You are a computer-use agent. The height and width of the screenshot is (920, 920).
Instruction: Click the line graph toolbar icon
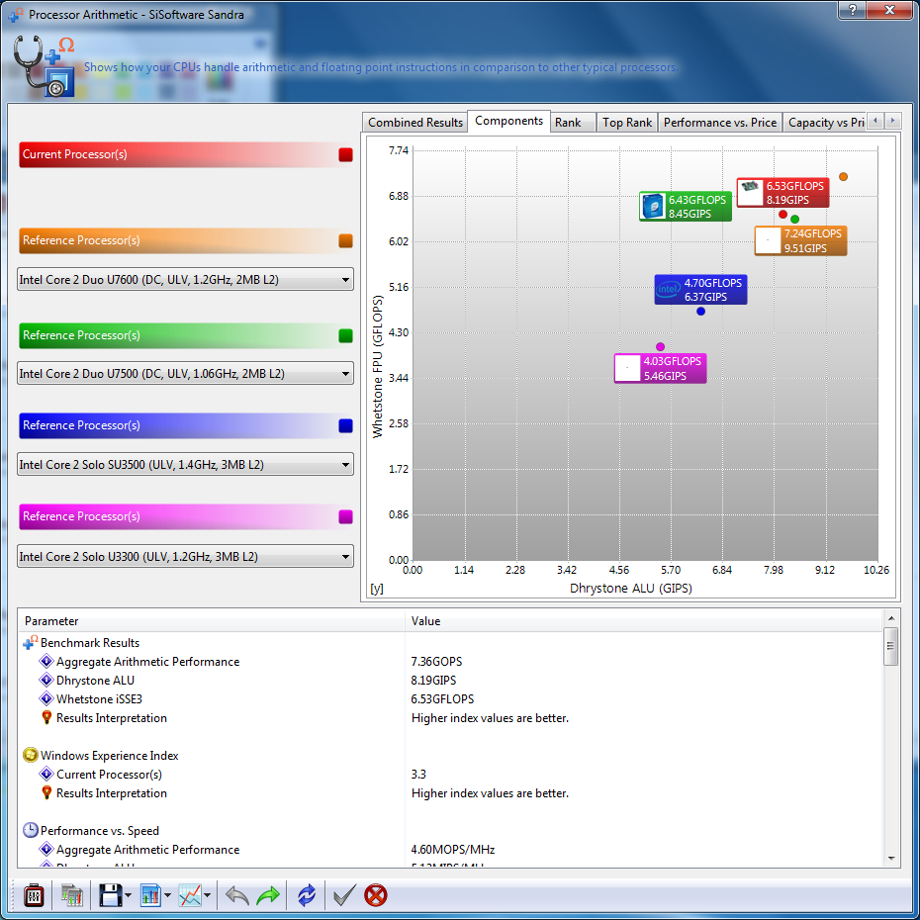[x=190, y=895]
